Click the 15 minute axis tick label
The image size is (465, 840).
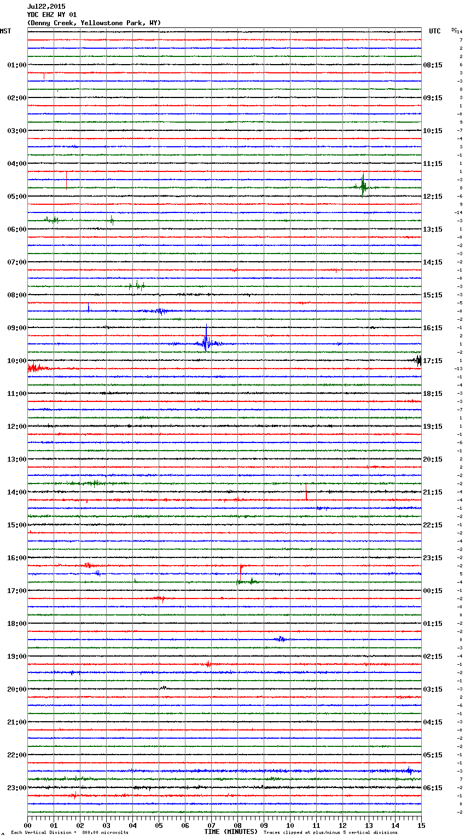click(421, 826)
